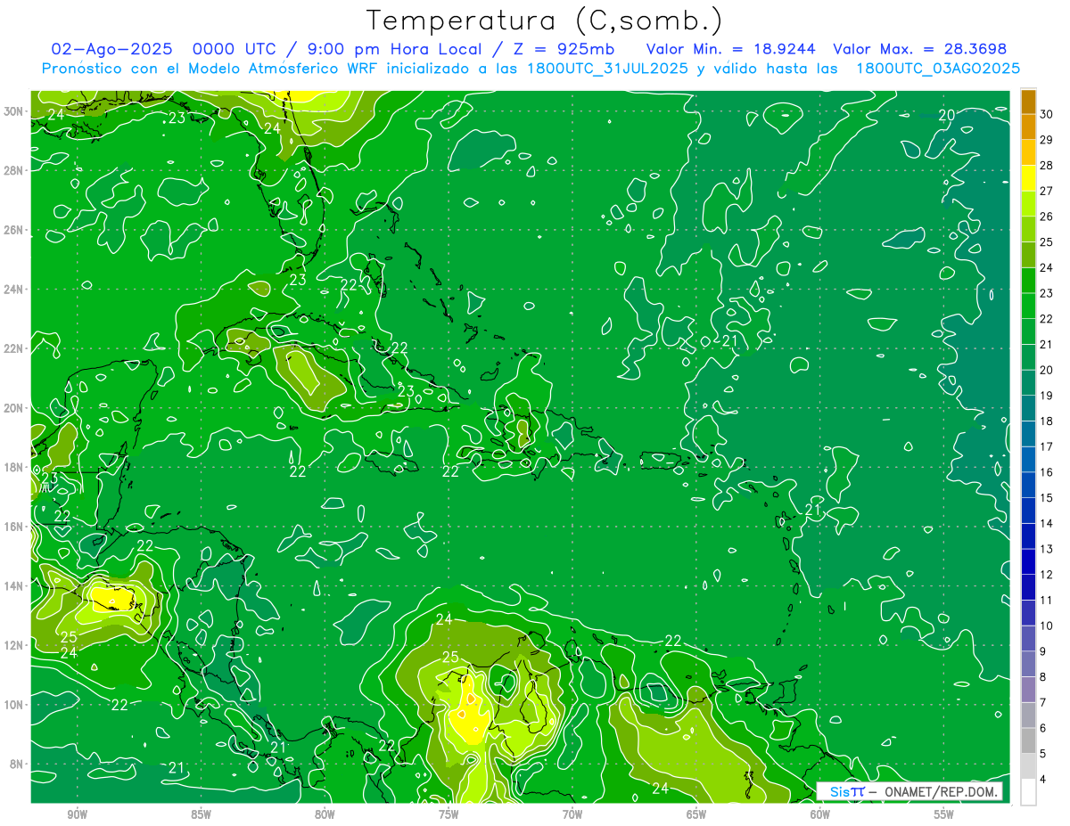Click the '1800UTC_31JUL2025' initialization time

click(x=606, y=68)
